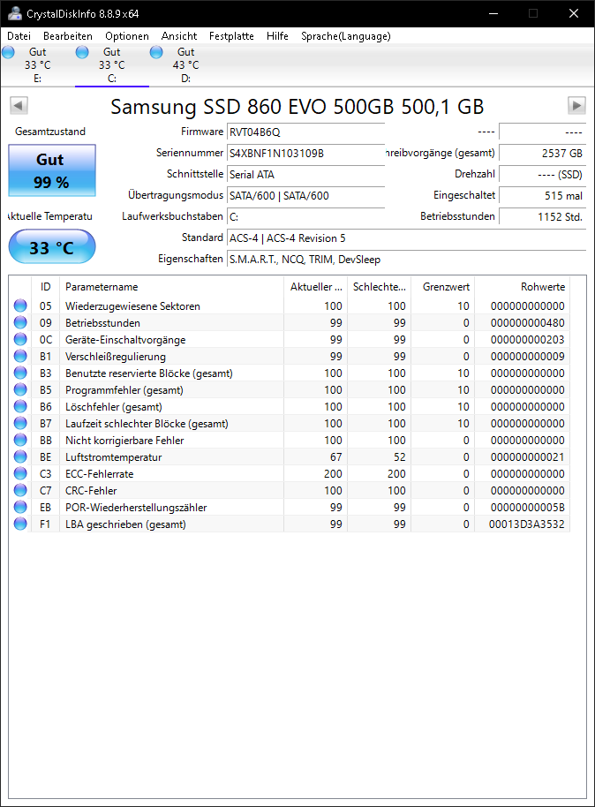Viewport: 595px width, 807px height.
Task: Switch to drive D: tab
Action: [185, 65]
